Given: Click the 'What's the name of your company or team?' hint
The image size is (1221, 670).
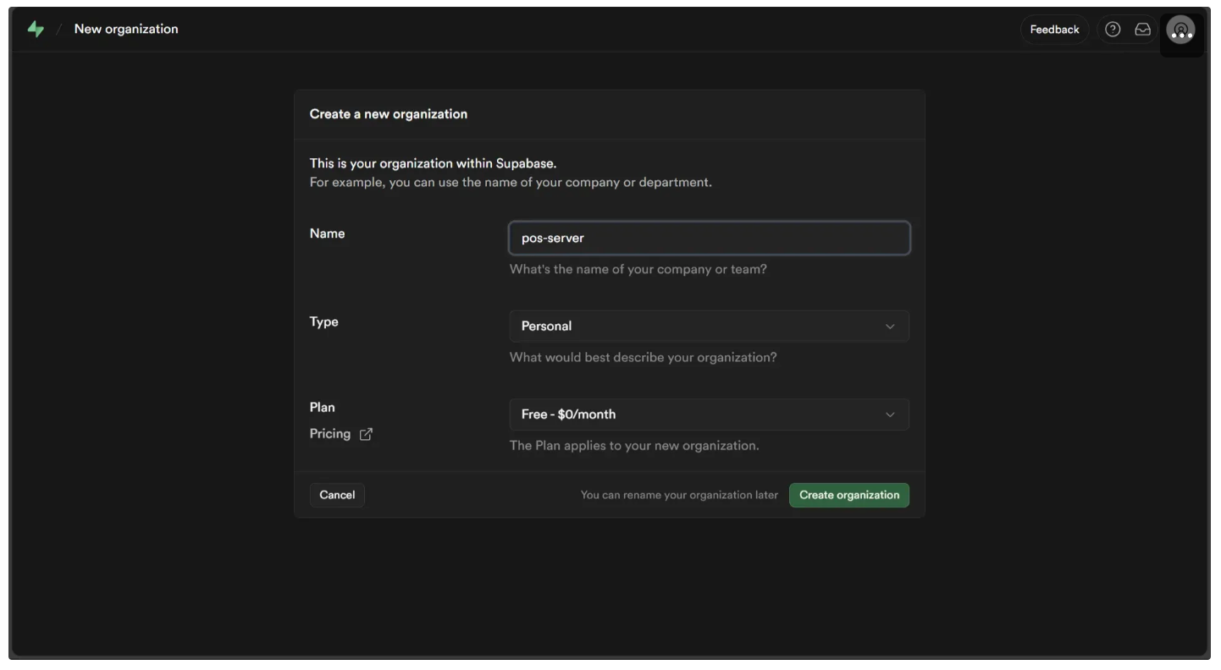Looking at the screenshot, I should 638,269.
